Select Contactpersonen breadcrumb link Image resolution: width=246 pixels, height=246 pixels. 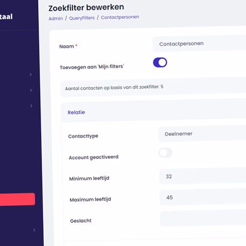point(120,17)
